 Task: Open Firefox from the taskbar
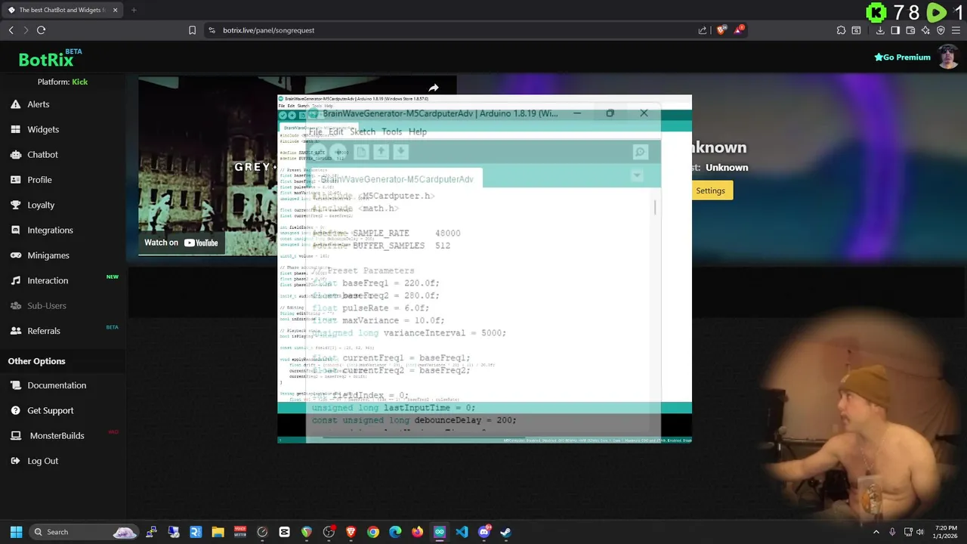417,532
